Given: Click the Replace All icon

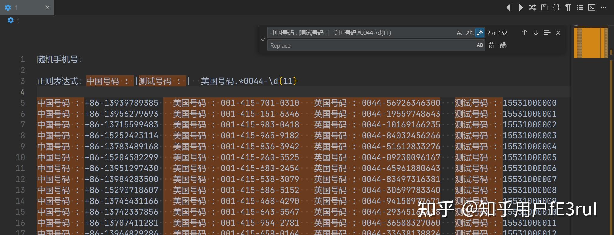Looking at the screenshot, I should (503, 45).
